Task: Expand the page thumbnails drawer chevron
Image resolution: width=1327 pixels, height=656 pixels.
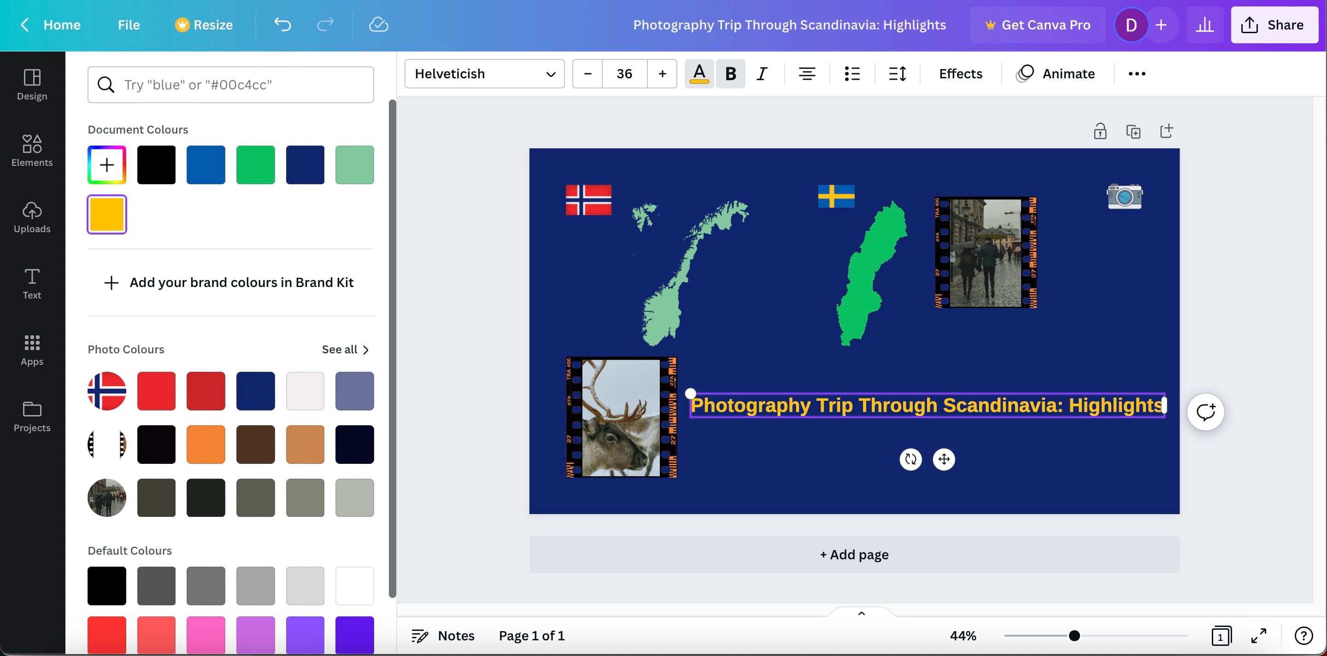Action: (x=861, y=613)
